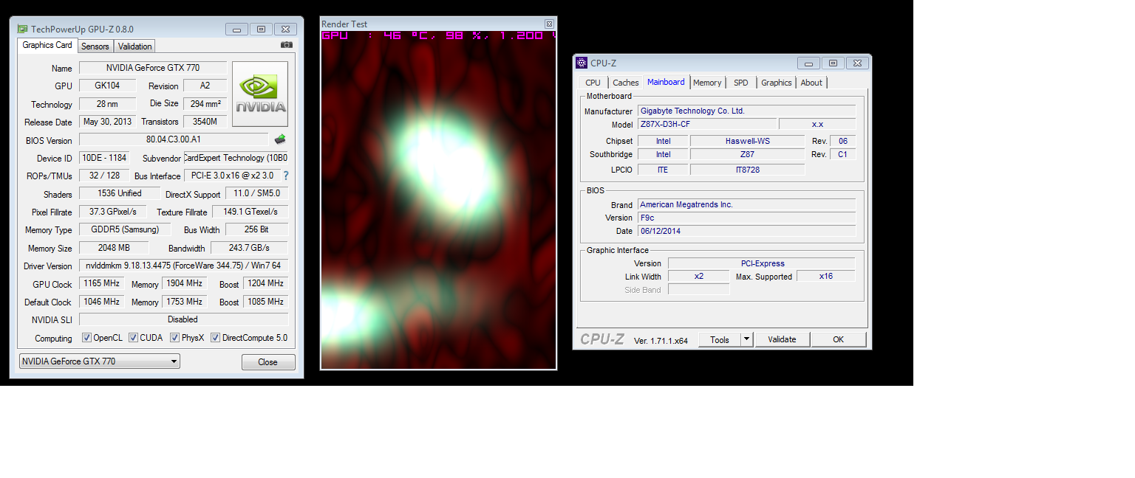Toggle the OpenCL checkbox
The height and width of the screenshot is (478, 1135).
tap(86, 338)
